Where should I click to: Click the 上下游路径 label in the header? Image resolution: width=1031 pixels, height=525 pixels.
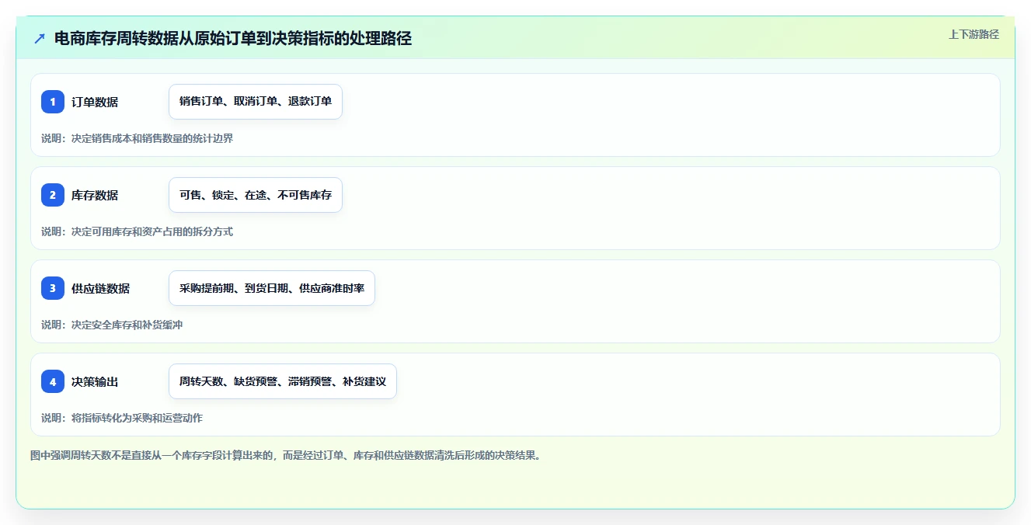974,34
